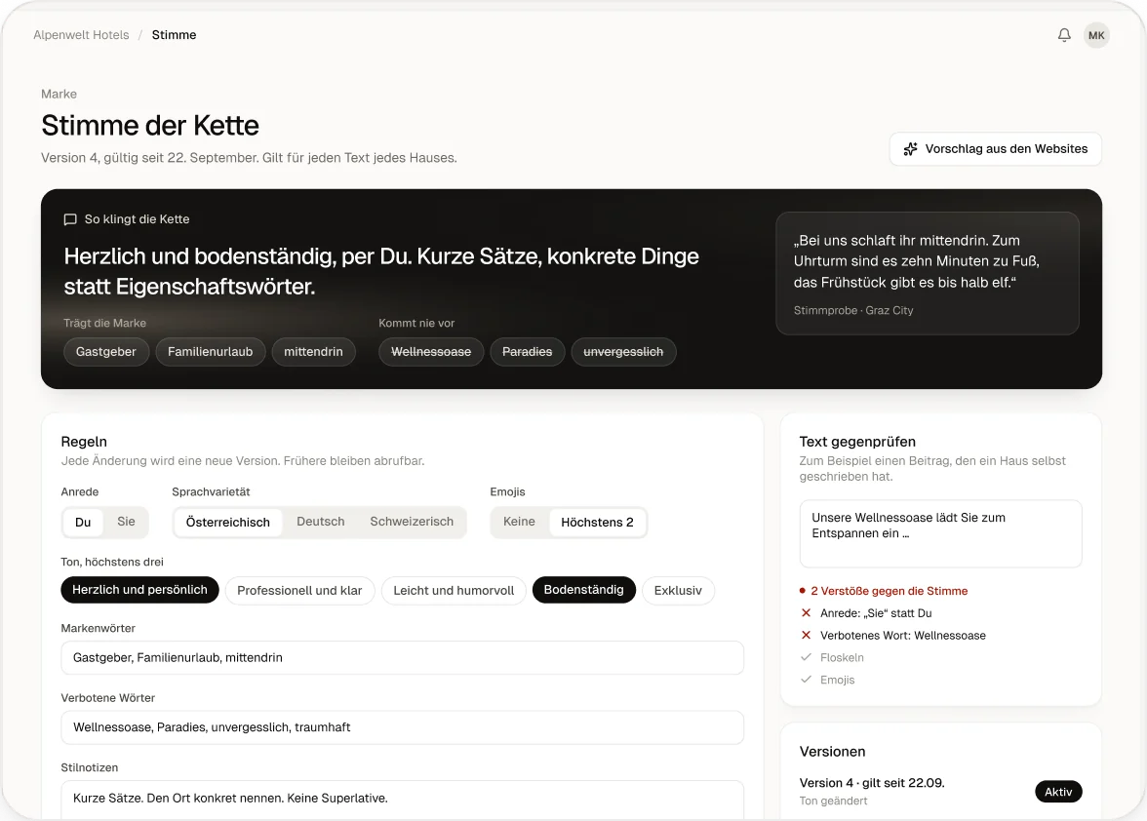The image size is (1147, 821).
Task: Click the Stimmprobe · Graz City caption
Action: click(853, 310)
